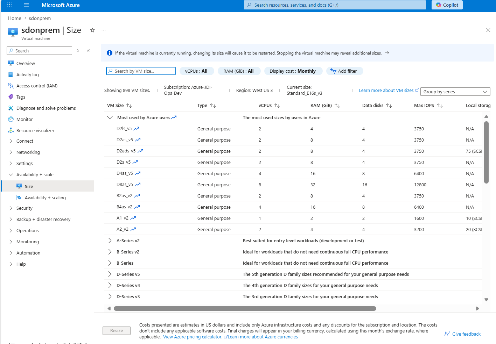Viewport: 496px width, 344px height.
Task: Open the portal hamburger menu
Action: point(26,5)
